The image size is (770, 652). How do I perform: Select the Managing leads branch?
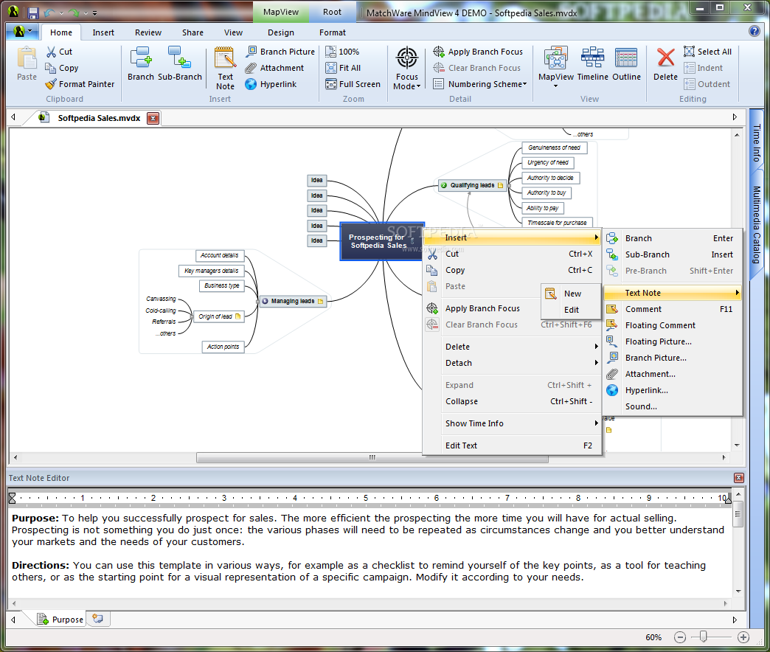pos(293,301)
